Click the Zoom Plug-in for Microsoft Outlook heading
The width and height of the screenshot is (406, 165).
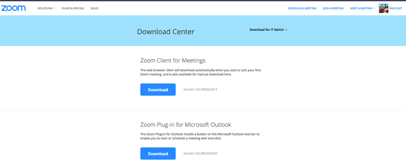(x=186, y=125)
